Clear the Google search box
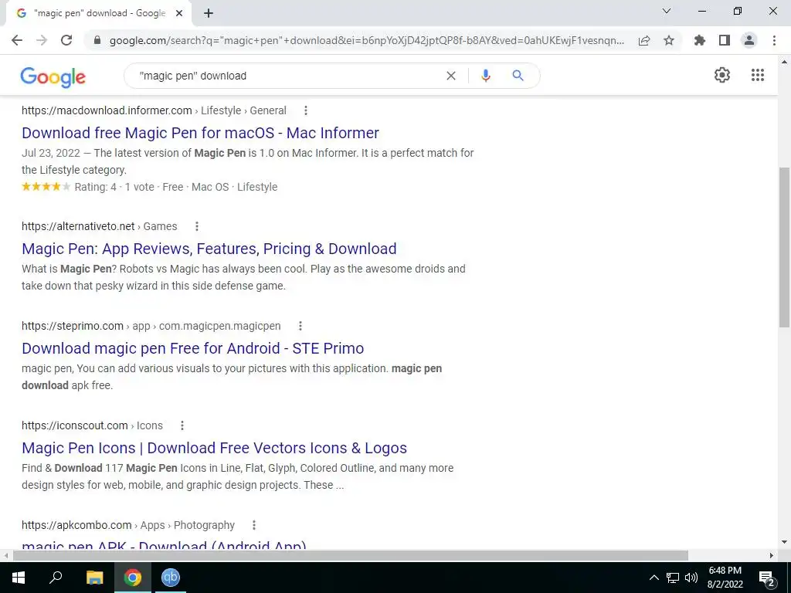Screen dimensions: 791x593 [x=451, y=76]
